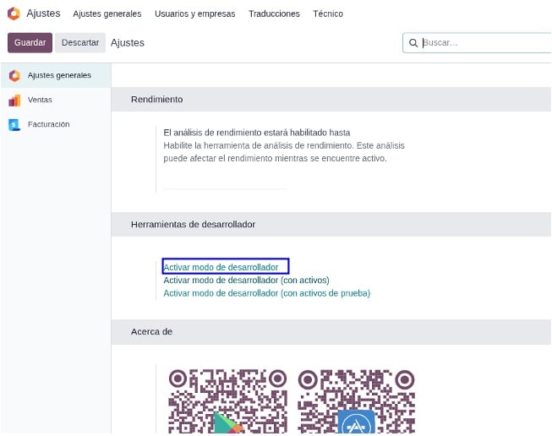Click the Descartar button

tap(80, 42)
